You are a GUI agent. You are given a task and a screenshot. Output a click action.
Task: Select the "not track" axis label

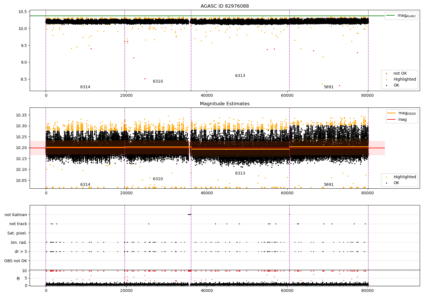click(x=18, y=224)
